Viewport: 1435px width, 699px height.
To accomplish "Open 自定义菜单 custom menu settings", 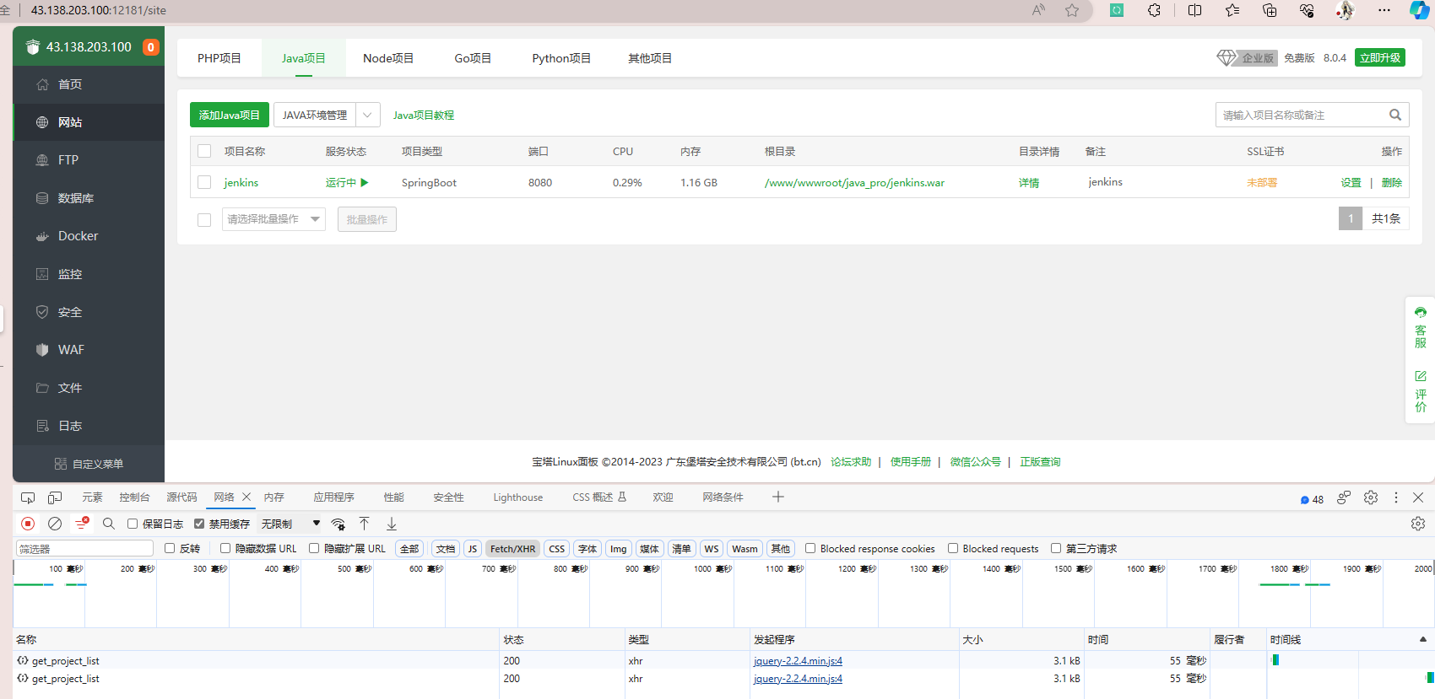I will [x=89, y=464].
